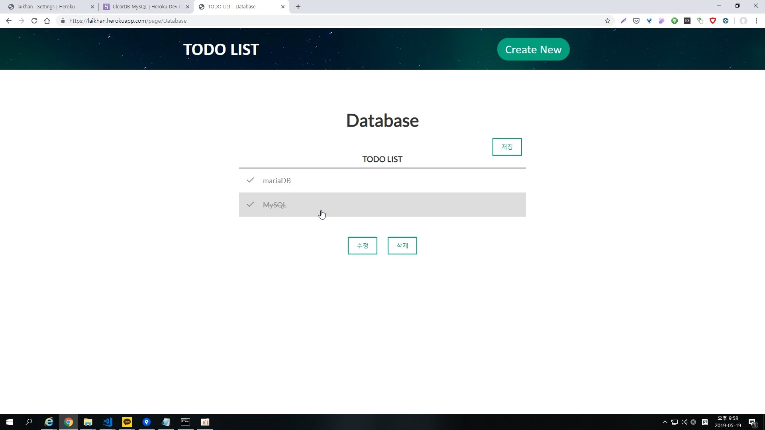The width and height of the screenshot is (765, 430).
Task: Show hidden system tray icons
Action: (x=665, y=422)
